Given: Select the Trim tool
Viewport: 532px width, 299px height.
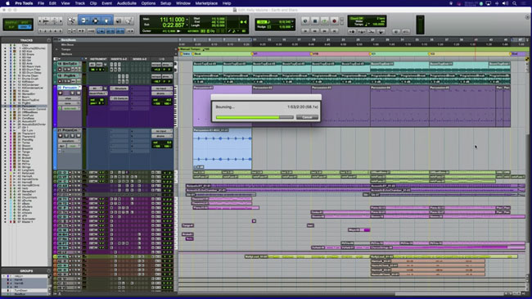Looking at the screenshot, I should point(84,20).
